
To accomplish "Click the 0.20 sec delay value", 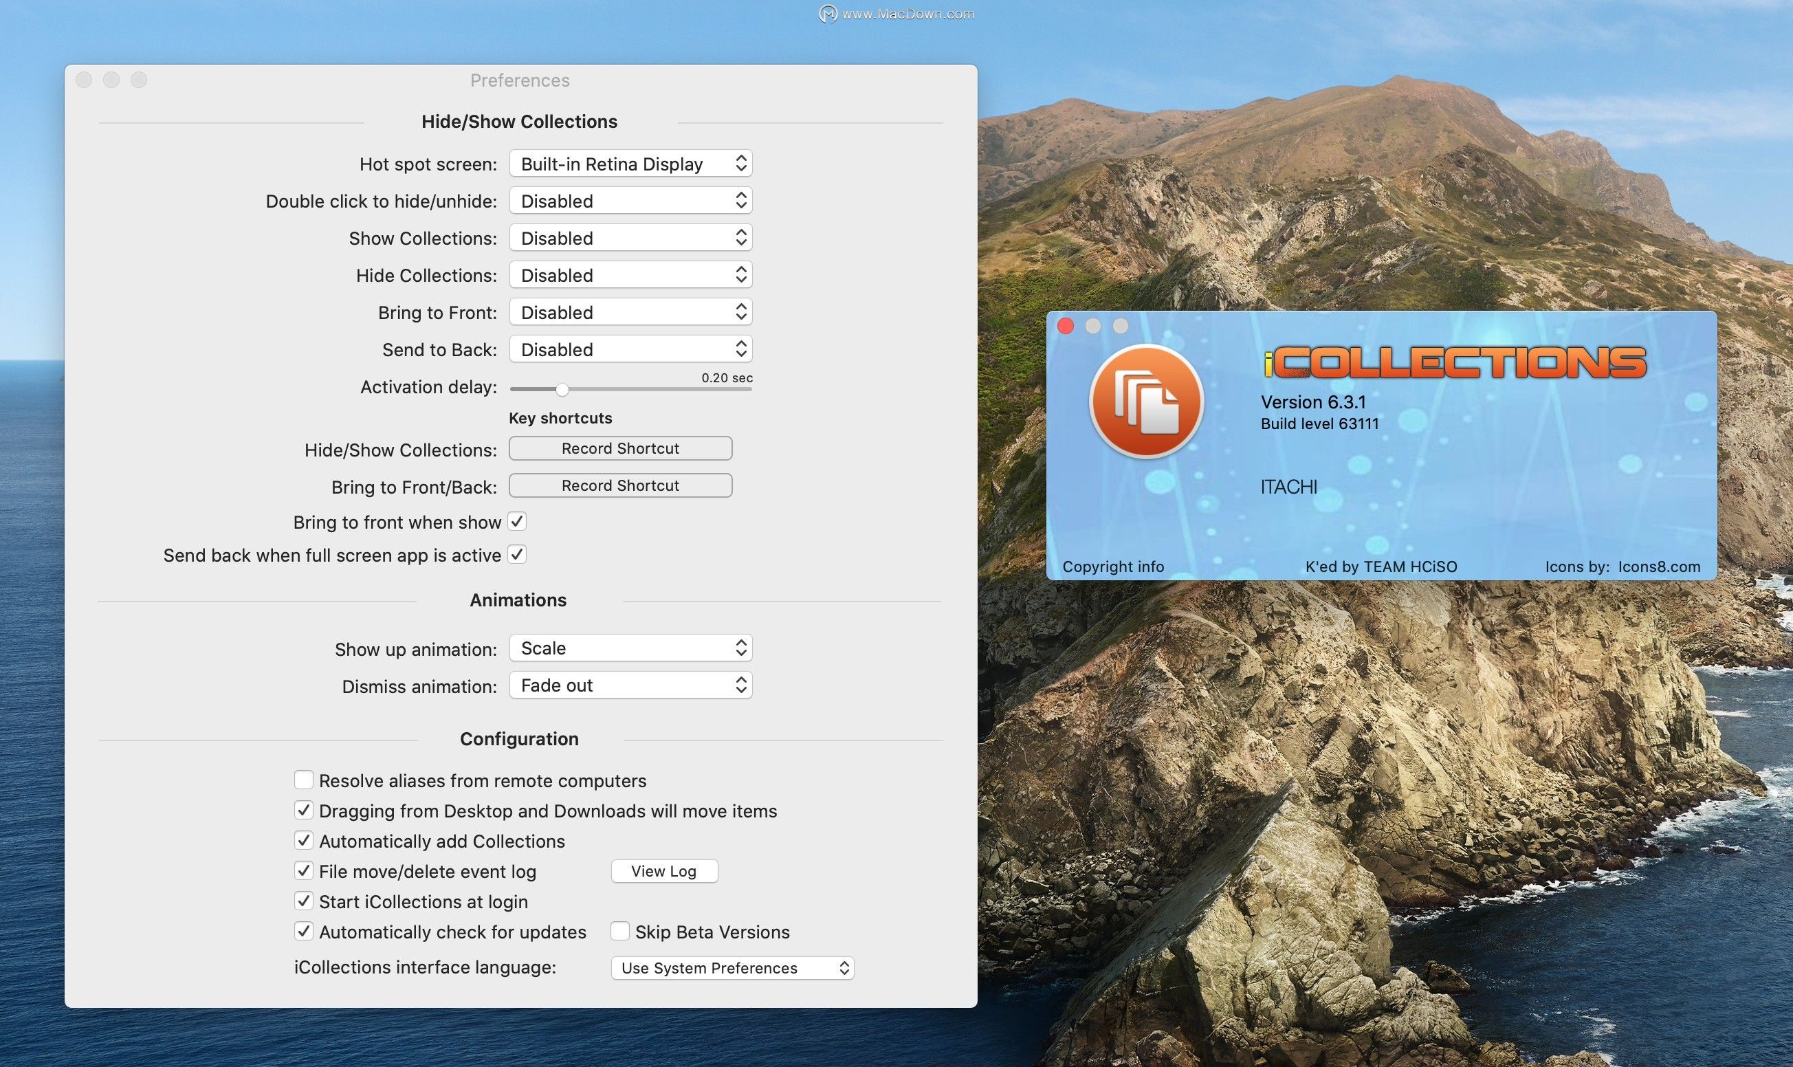I will pos(727,377).
